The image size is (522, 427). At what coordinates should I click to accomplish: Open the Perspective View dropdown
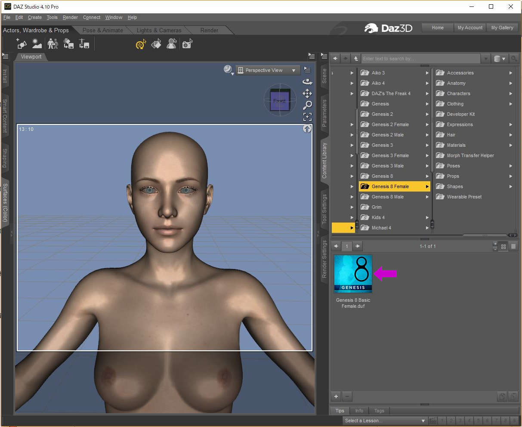click(x=268, y=70)
